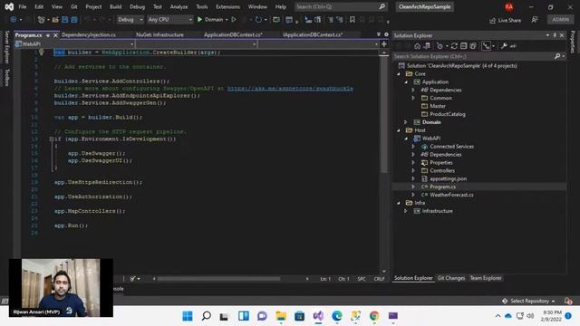Open the Build menu
This screenshot has height=326, width=580.
click(x=115, y=6)
